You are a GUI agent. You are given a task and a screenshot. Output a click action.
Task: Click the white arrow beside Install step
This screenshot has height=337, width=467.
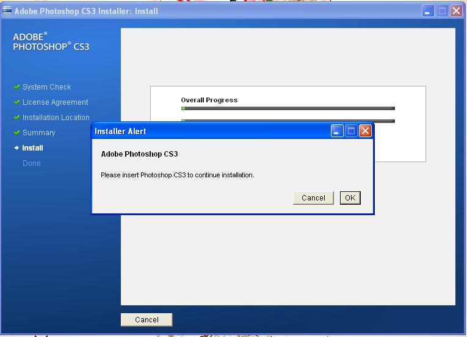17,148
